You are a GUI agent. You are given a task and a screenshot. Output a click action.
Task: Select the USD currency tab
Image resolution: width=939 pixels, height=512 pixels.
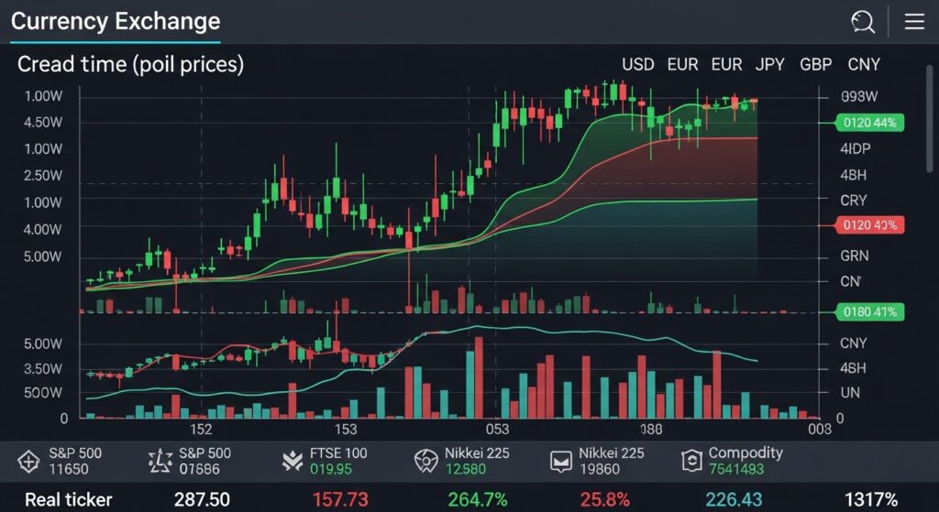click(x=638, y=65)
